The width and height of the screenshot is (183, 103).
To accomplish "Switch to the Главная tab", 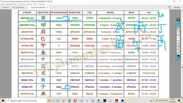I will [x=5, y=7].
